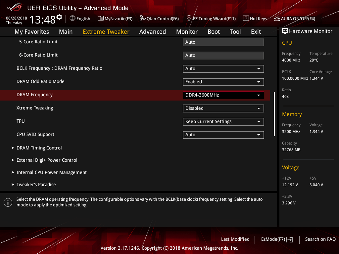Screen dimensions: 339x254
Task: Start EZ Tuning Wizard(F11)
Action: tap(214, 19)
